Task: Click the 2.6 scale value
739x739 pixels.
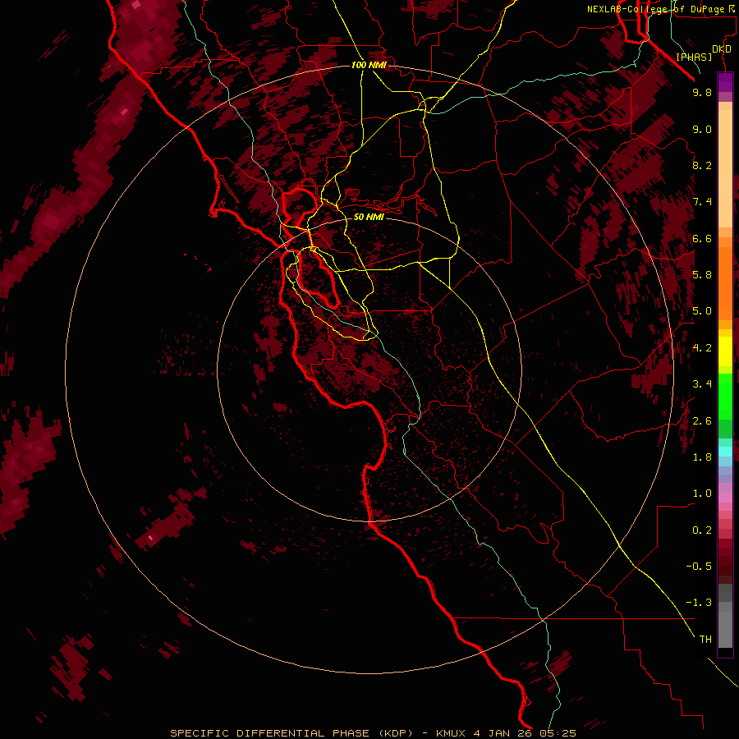Action: point(702,421)
